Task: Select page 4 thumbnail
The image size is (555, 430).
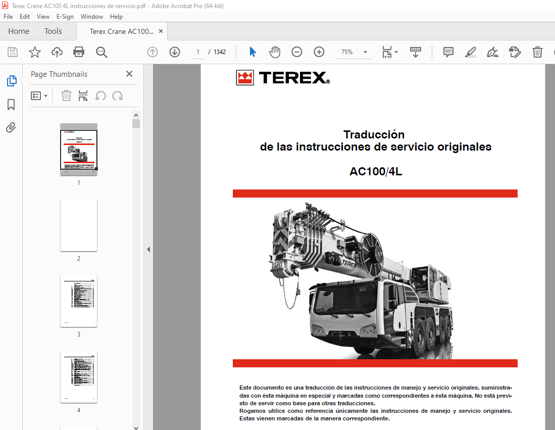Action: coord(79,376)
